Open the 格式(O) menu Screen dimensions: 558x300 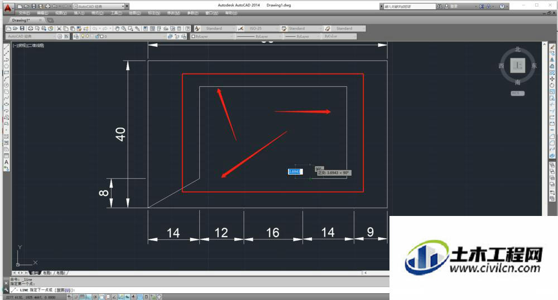(x=98, y=13)
